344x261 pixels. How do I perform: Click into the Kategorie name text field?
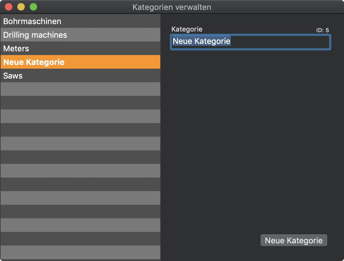pyautogui.click(x=250, y=42)
